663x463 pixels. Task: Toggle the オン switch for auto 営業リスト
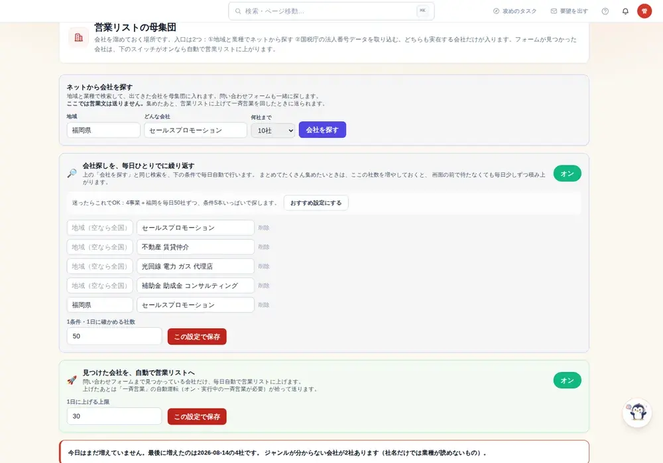[x=567, y=381]
